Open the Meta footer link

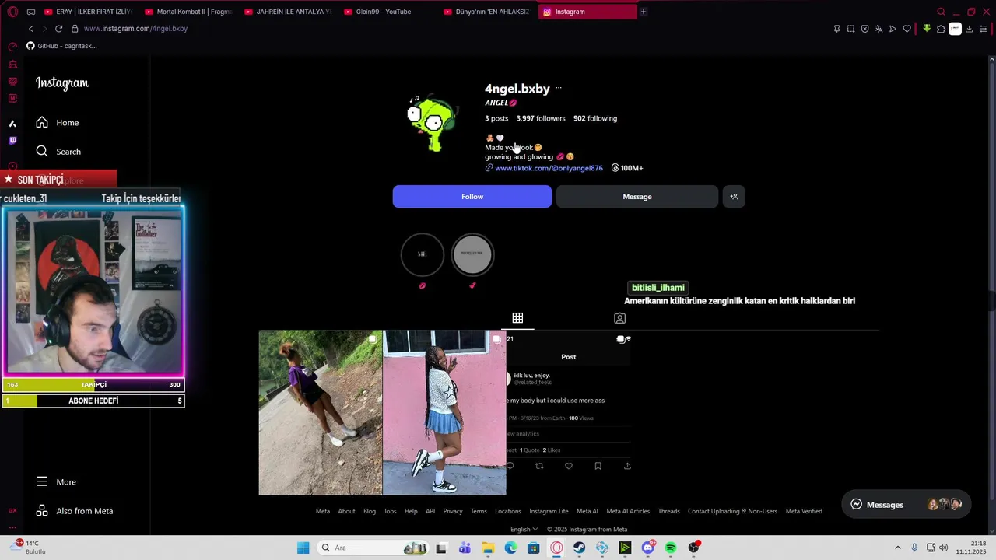click(323, 512)
